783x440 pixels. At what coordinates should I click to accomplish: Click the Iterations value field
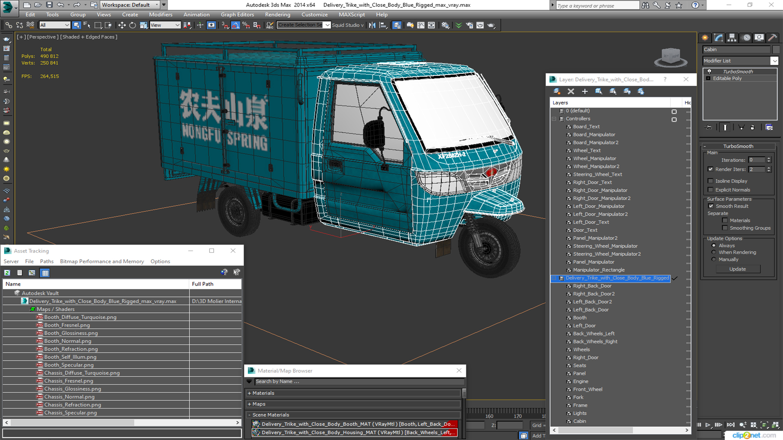point(757,160)
